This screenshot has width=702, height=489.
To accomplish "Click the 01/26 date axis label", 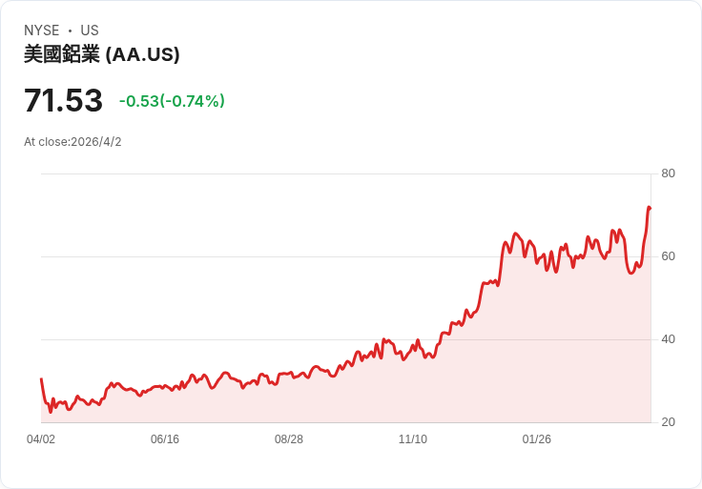I will click(x=537, y=439).
